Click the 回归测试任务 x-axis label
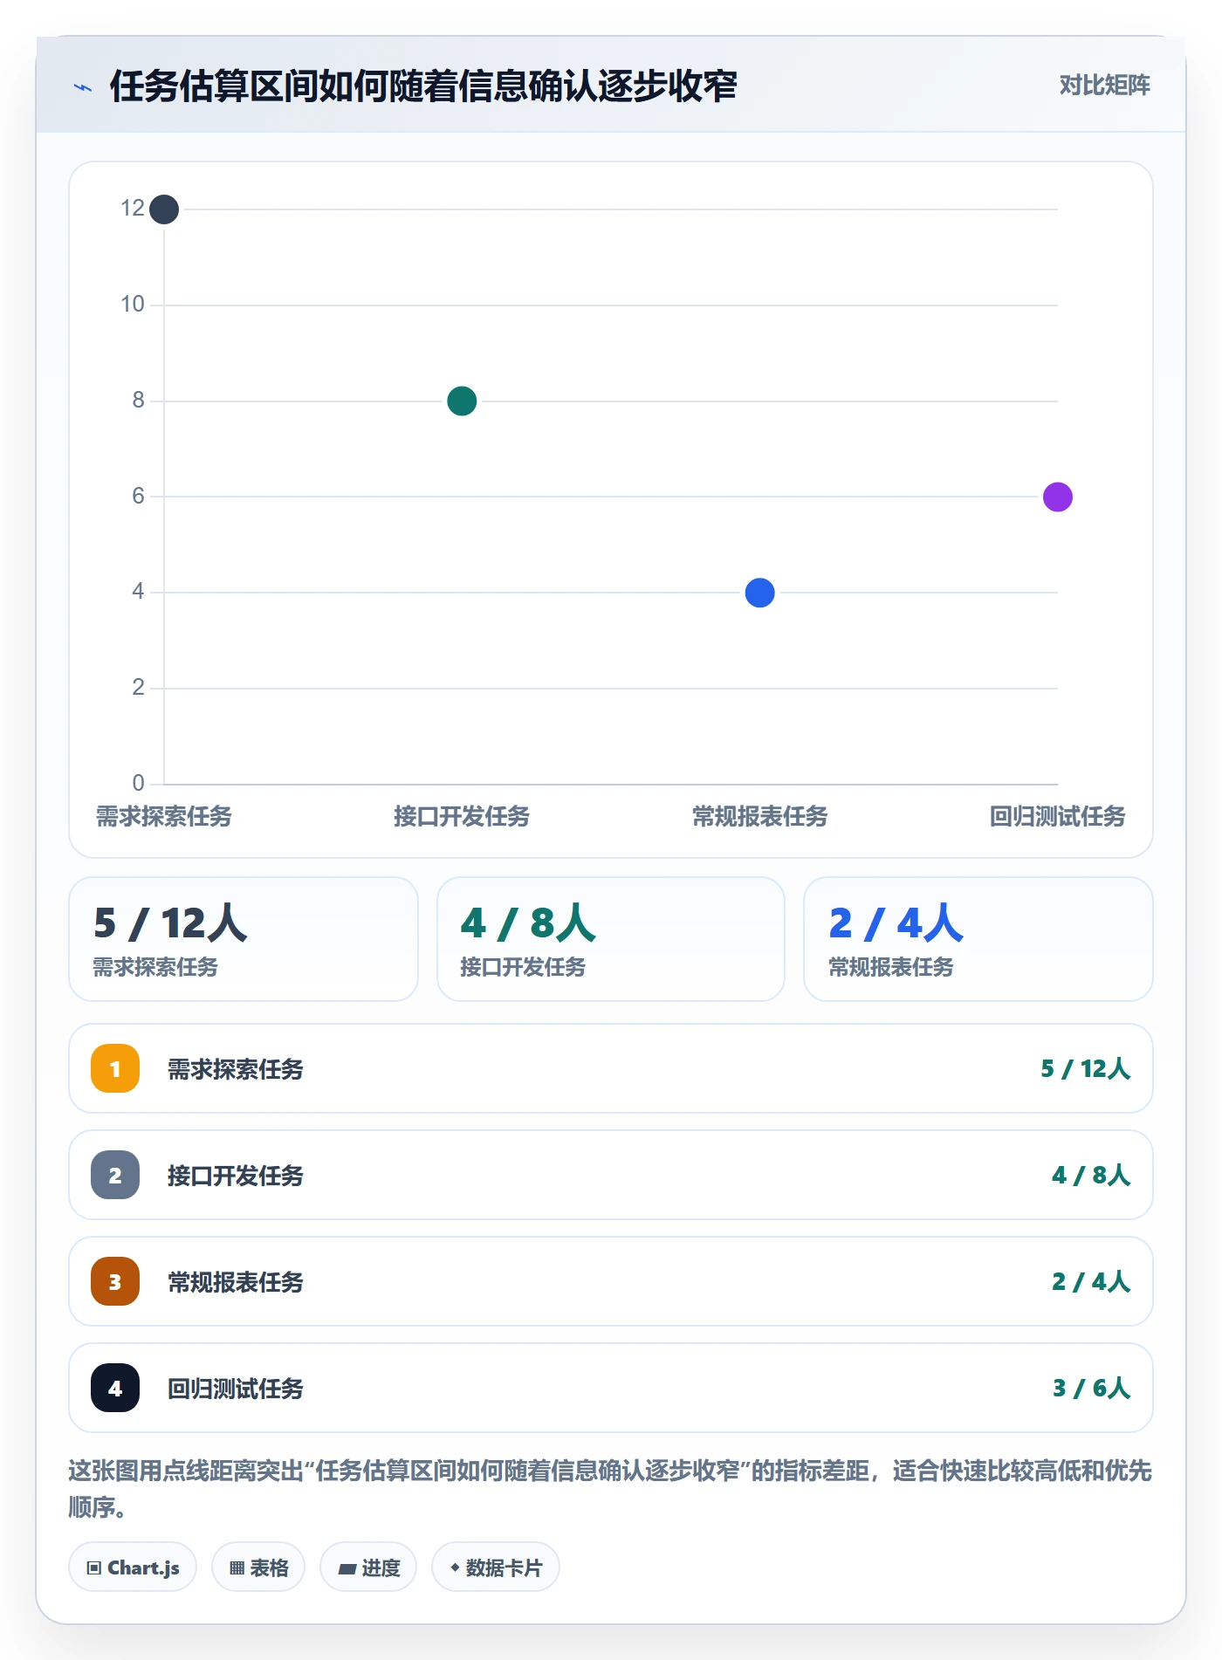The image size is (1222, 1660). click(x=1058, y=816)
